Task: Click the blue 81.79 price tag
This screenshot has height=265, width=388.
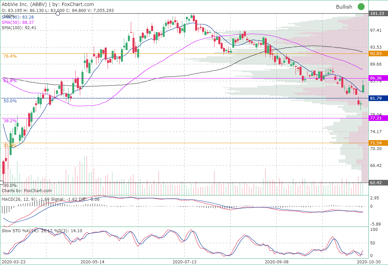Action: 376,98
